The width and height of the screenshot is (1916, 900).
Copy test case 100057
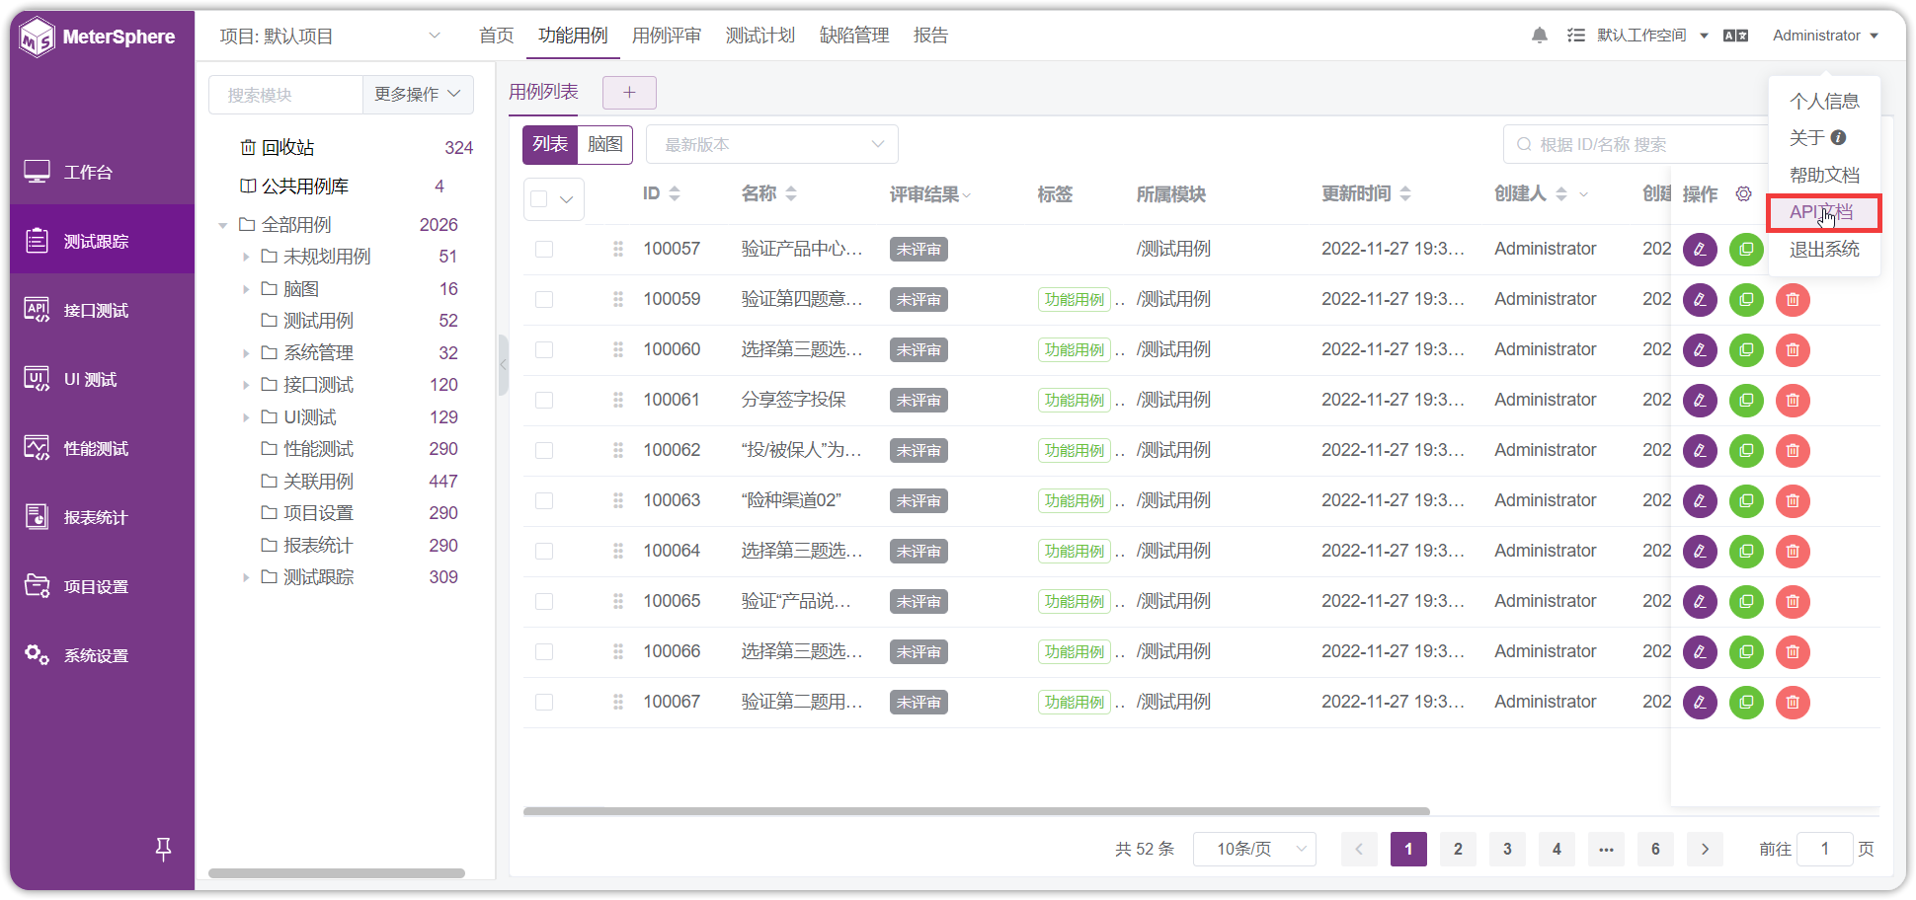click(x=1746, y=250)
